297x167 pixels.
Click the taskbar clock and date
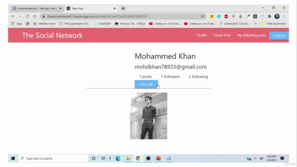271,158
